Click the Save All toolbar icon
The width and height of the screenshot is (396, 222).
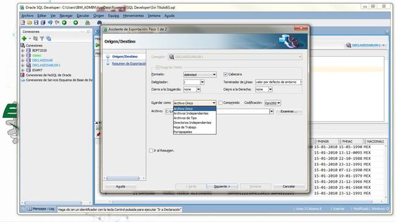[x=43, y=23]
